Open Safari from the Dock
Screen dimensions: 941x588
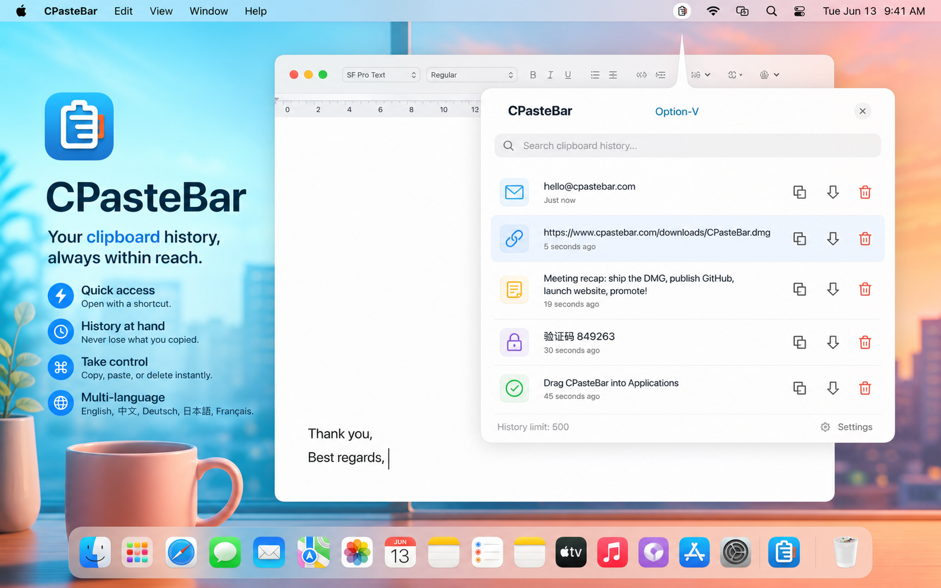(181, 552)
